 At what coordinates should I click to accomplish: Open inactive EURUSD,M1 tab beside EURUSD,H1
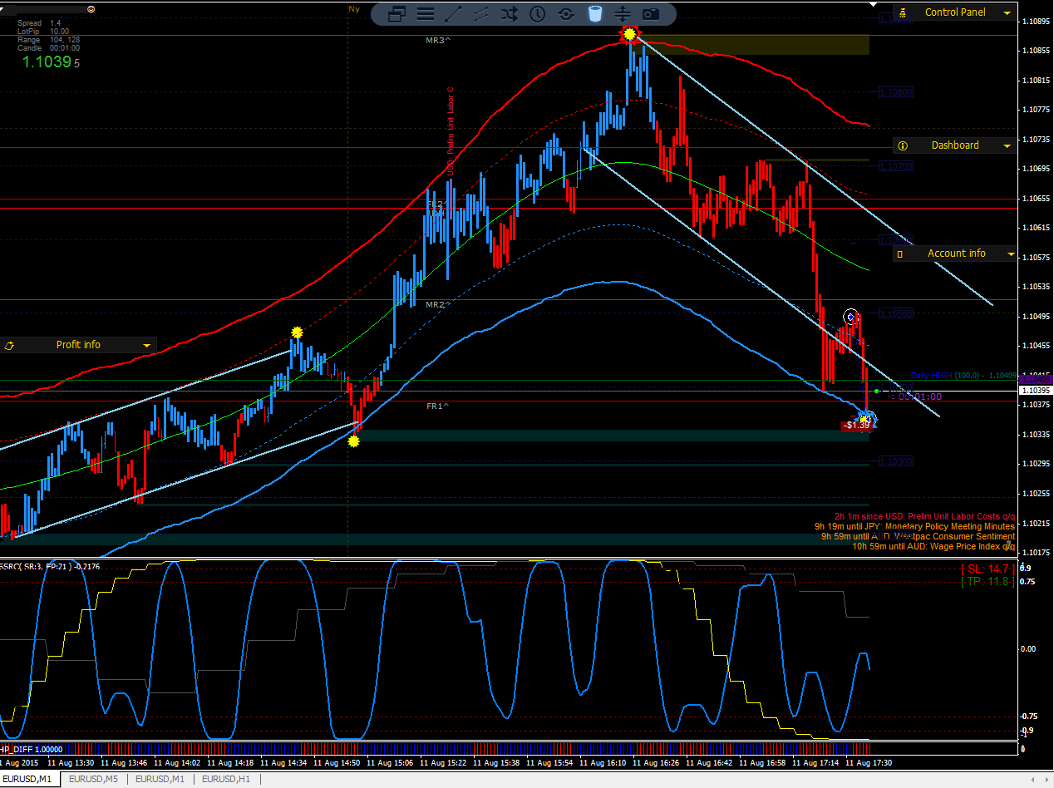160,779
